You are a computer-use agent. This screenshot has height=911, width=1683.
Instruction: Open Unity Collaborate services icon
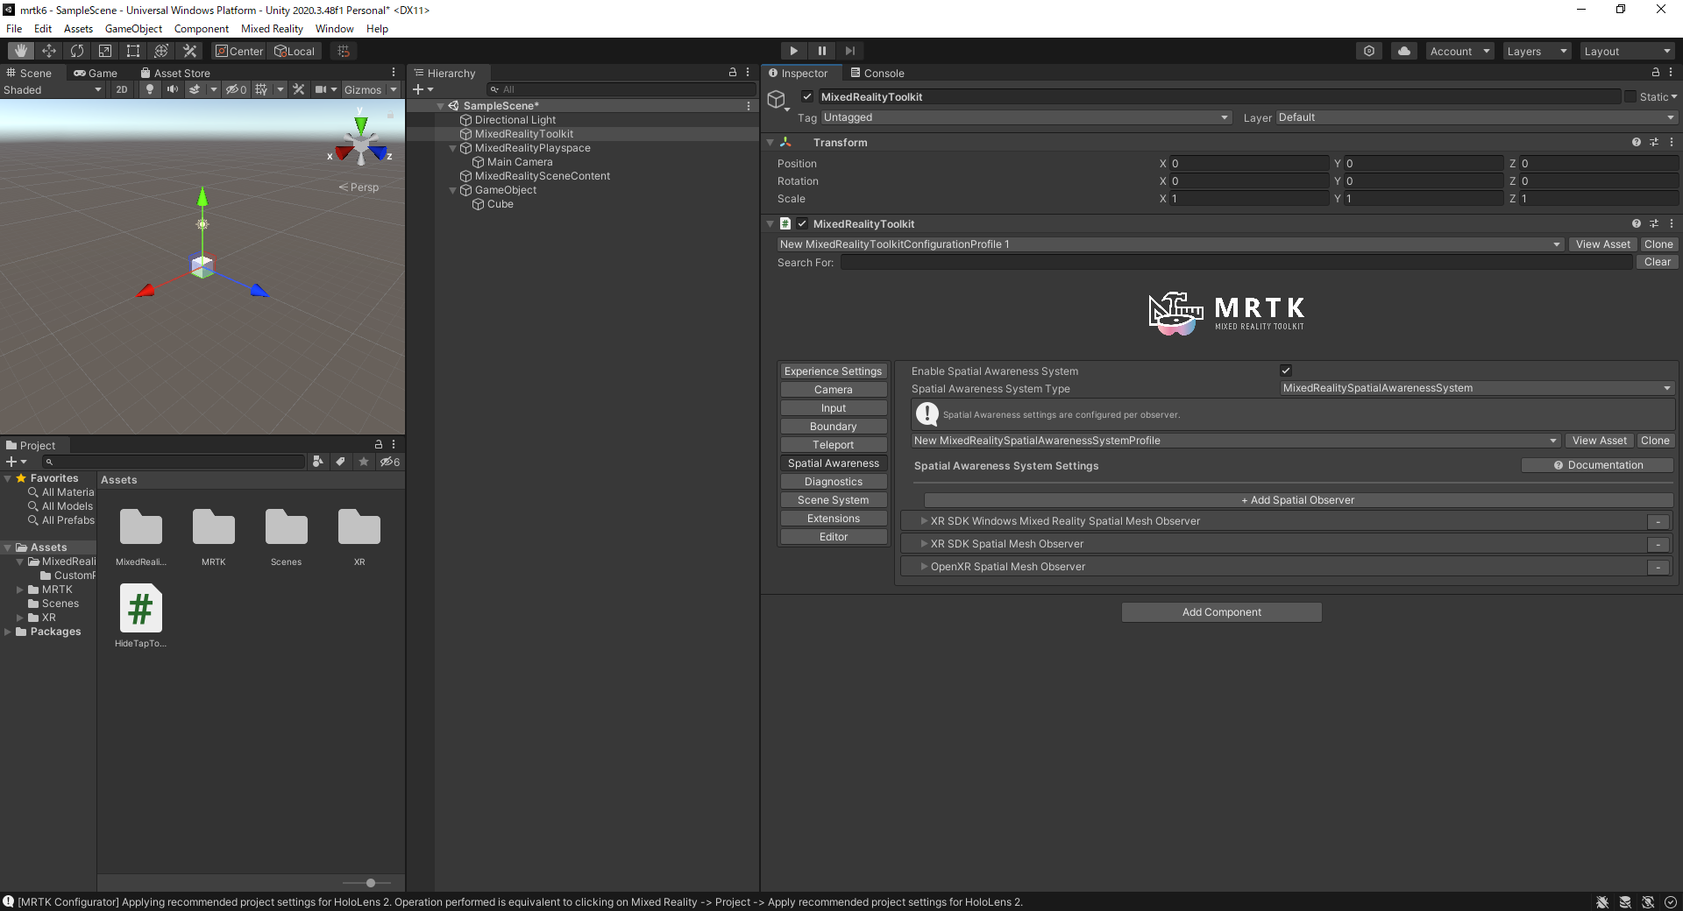coord(1369,51)
